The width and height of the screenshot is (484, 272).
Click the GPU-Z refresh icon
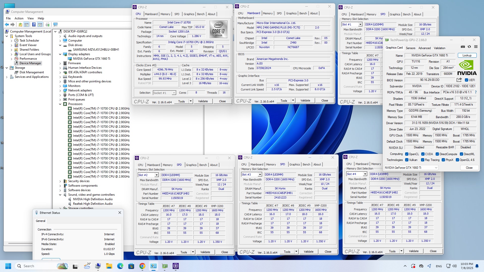pyautogui.click(x=469, y=47)
